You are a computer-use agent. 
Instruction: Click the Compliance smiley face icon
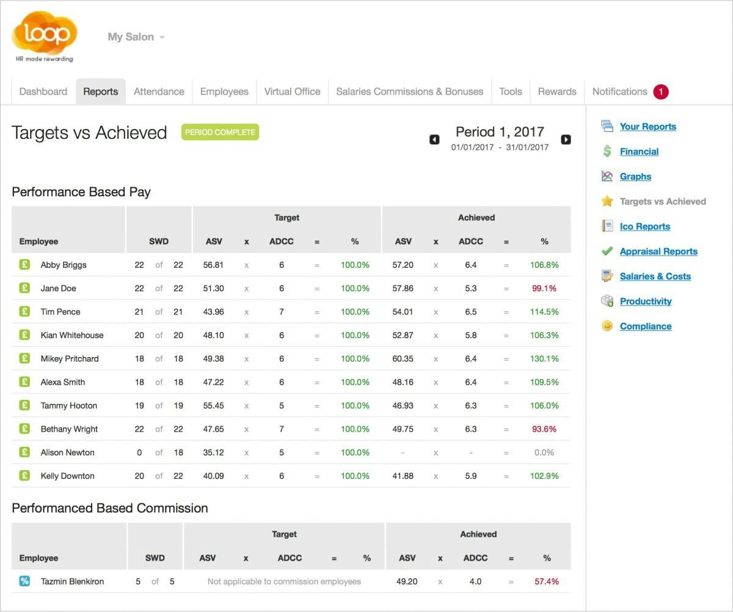tap(607, 326)
